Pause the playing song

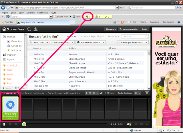(x=4, y=124)
